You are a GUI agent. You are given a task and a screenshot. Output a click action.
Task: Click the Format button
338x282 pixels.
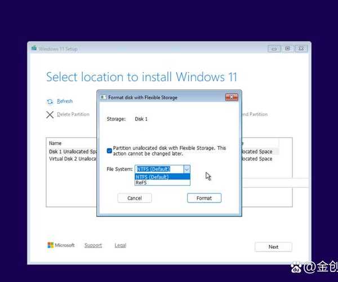[x=204, y=198]
